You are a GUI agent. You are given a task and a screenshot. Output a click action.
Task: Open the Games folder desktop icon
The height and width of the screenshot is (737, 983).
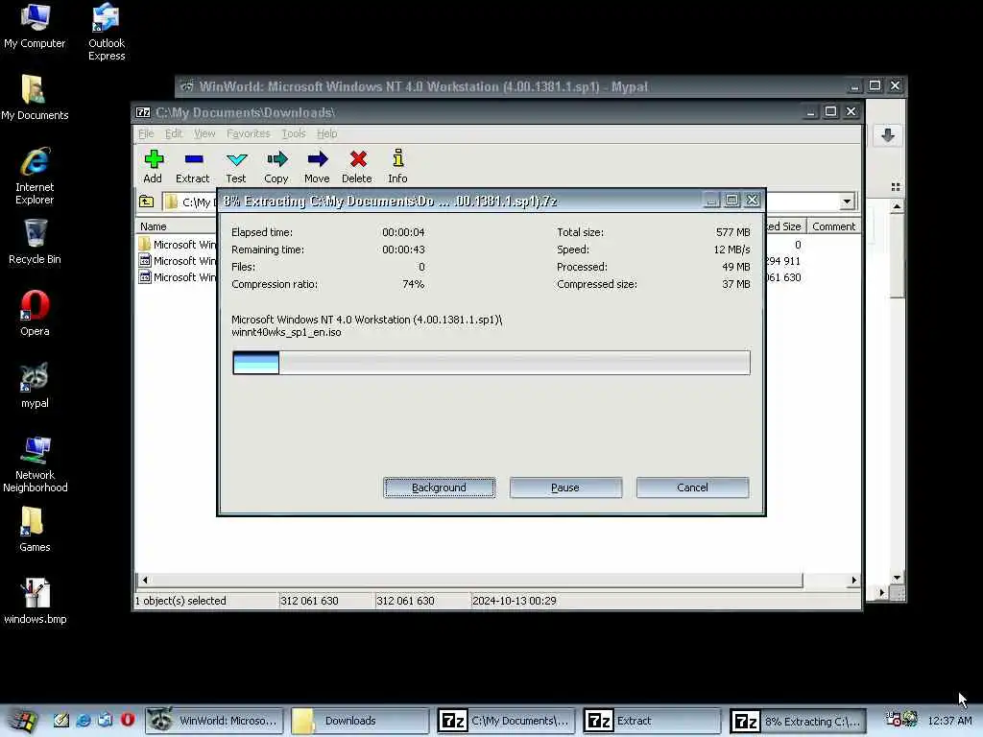[35, 530]
